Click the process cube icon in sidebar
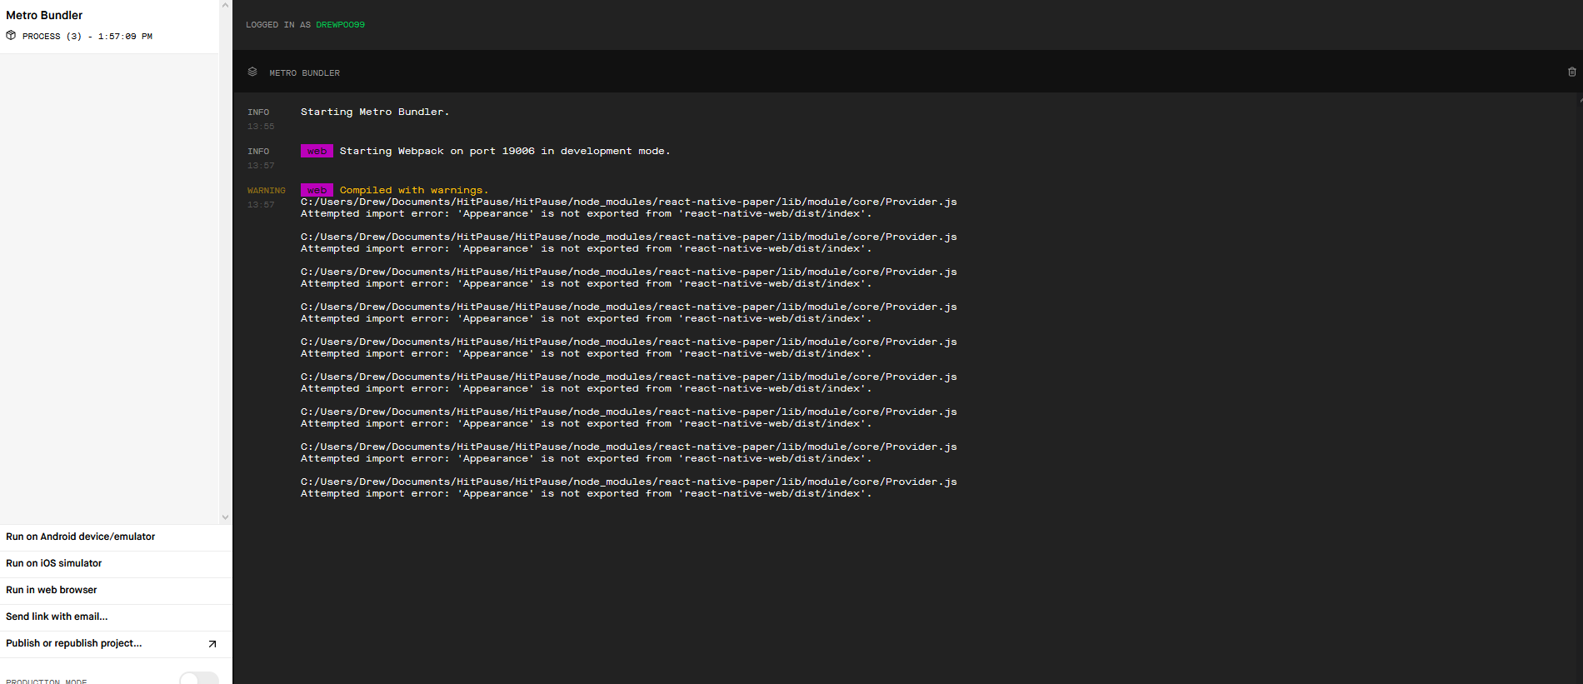This screenshot has width=1583, height=684. point(11,36)
